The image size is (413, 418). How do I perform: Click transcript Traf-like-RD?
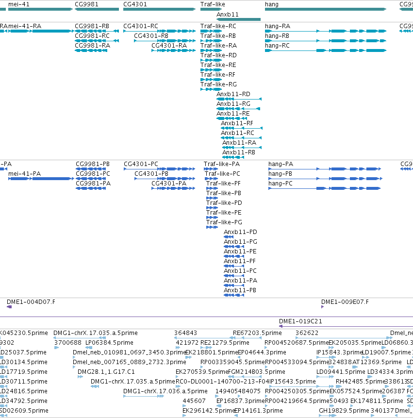pyautogui.click(x=211, y=60)
